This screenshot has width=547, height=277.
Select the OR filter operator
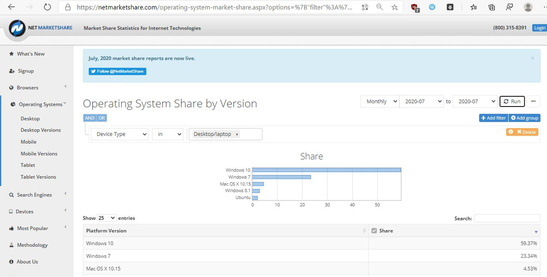pos(102,118)
